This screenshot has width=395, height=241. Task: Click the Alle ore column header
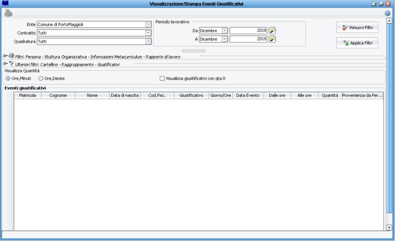[x=304, y=96]
